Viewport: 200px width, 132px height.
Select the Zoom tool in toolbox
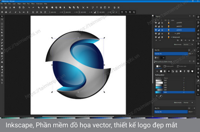(x=2, y=80)
